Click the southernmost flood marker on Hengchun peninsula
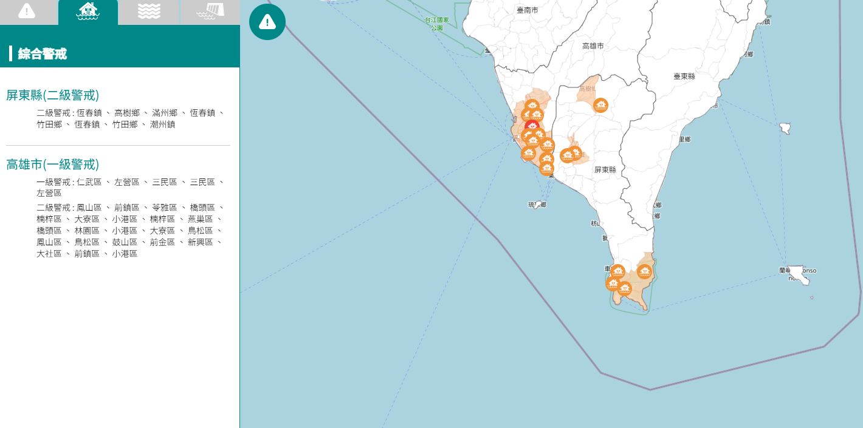Screen dimensions: 863x428 pos(624,288)
